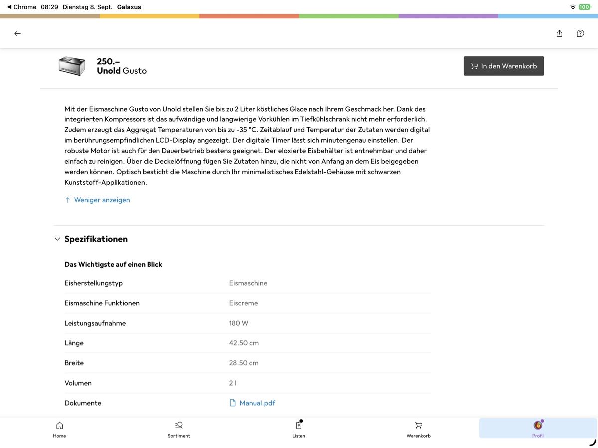Image resolution: width=598 pixels, height=448 pixels.
Task: Select the 'Länge' label
Action: pos(74,343)
